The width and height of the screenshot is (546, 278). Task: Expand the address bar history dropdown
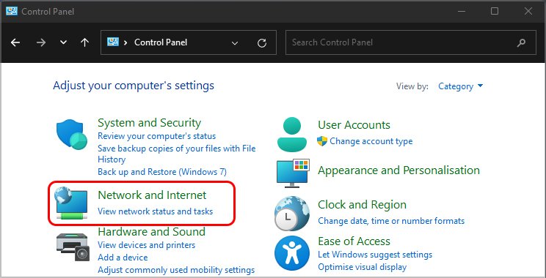coord(235,43)
